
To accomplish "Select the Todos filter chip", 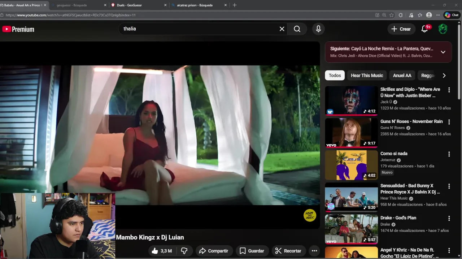I will pyautogui.click(x=335, y=76).
